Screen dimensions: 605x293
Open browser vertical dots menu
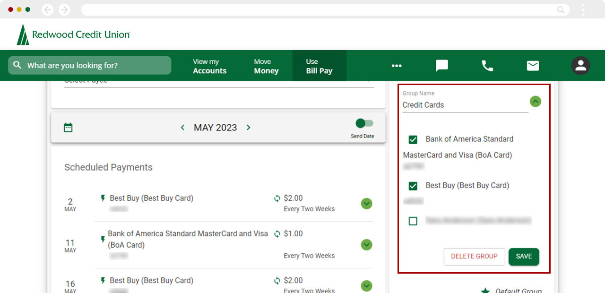583,9
